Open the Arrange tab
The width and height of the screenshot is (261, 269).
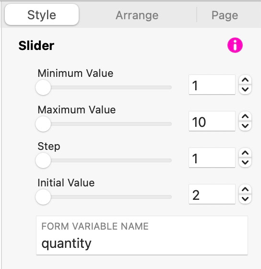137,15
